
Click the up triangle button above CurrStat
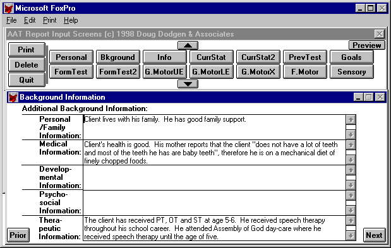tap(188, 45)
